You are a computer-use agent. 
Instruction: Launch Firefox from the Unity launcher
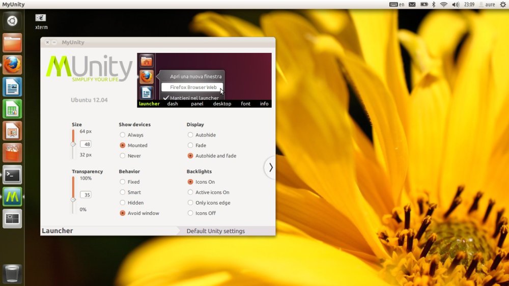pyautogui.click(x=12, y=65)
